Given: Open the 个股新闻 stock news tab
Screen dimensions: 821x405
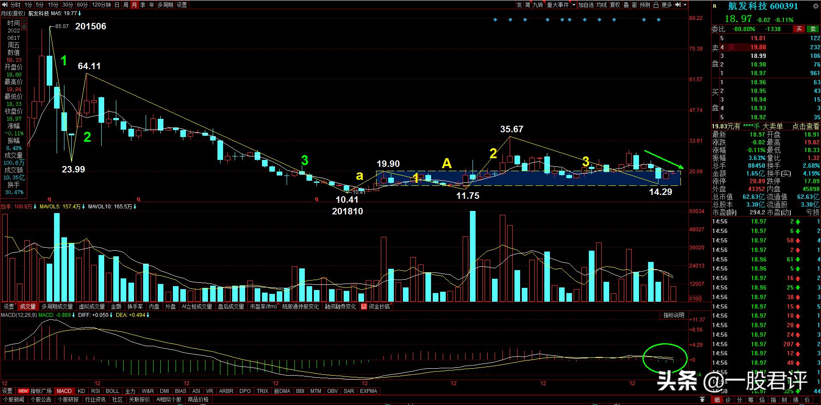Looking at the screenshot, I should 14,400.
